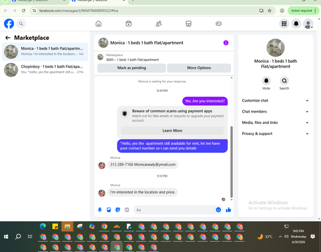Open Windows taskbar search
321x252 pixels.
18,237
